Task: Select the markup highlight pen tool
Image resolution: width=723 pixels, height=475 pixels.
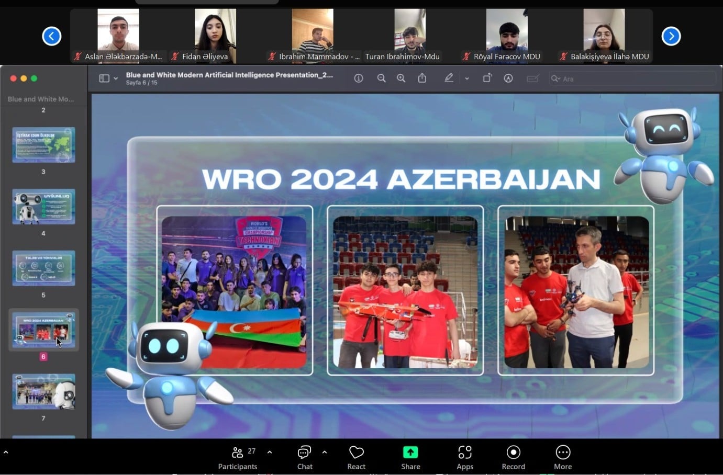Action: point(449,78)
